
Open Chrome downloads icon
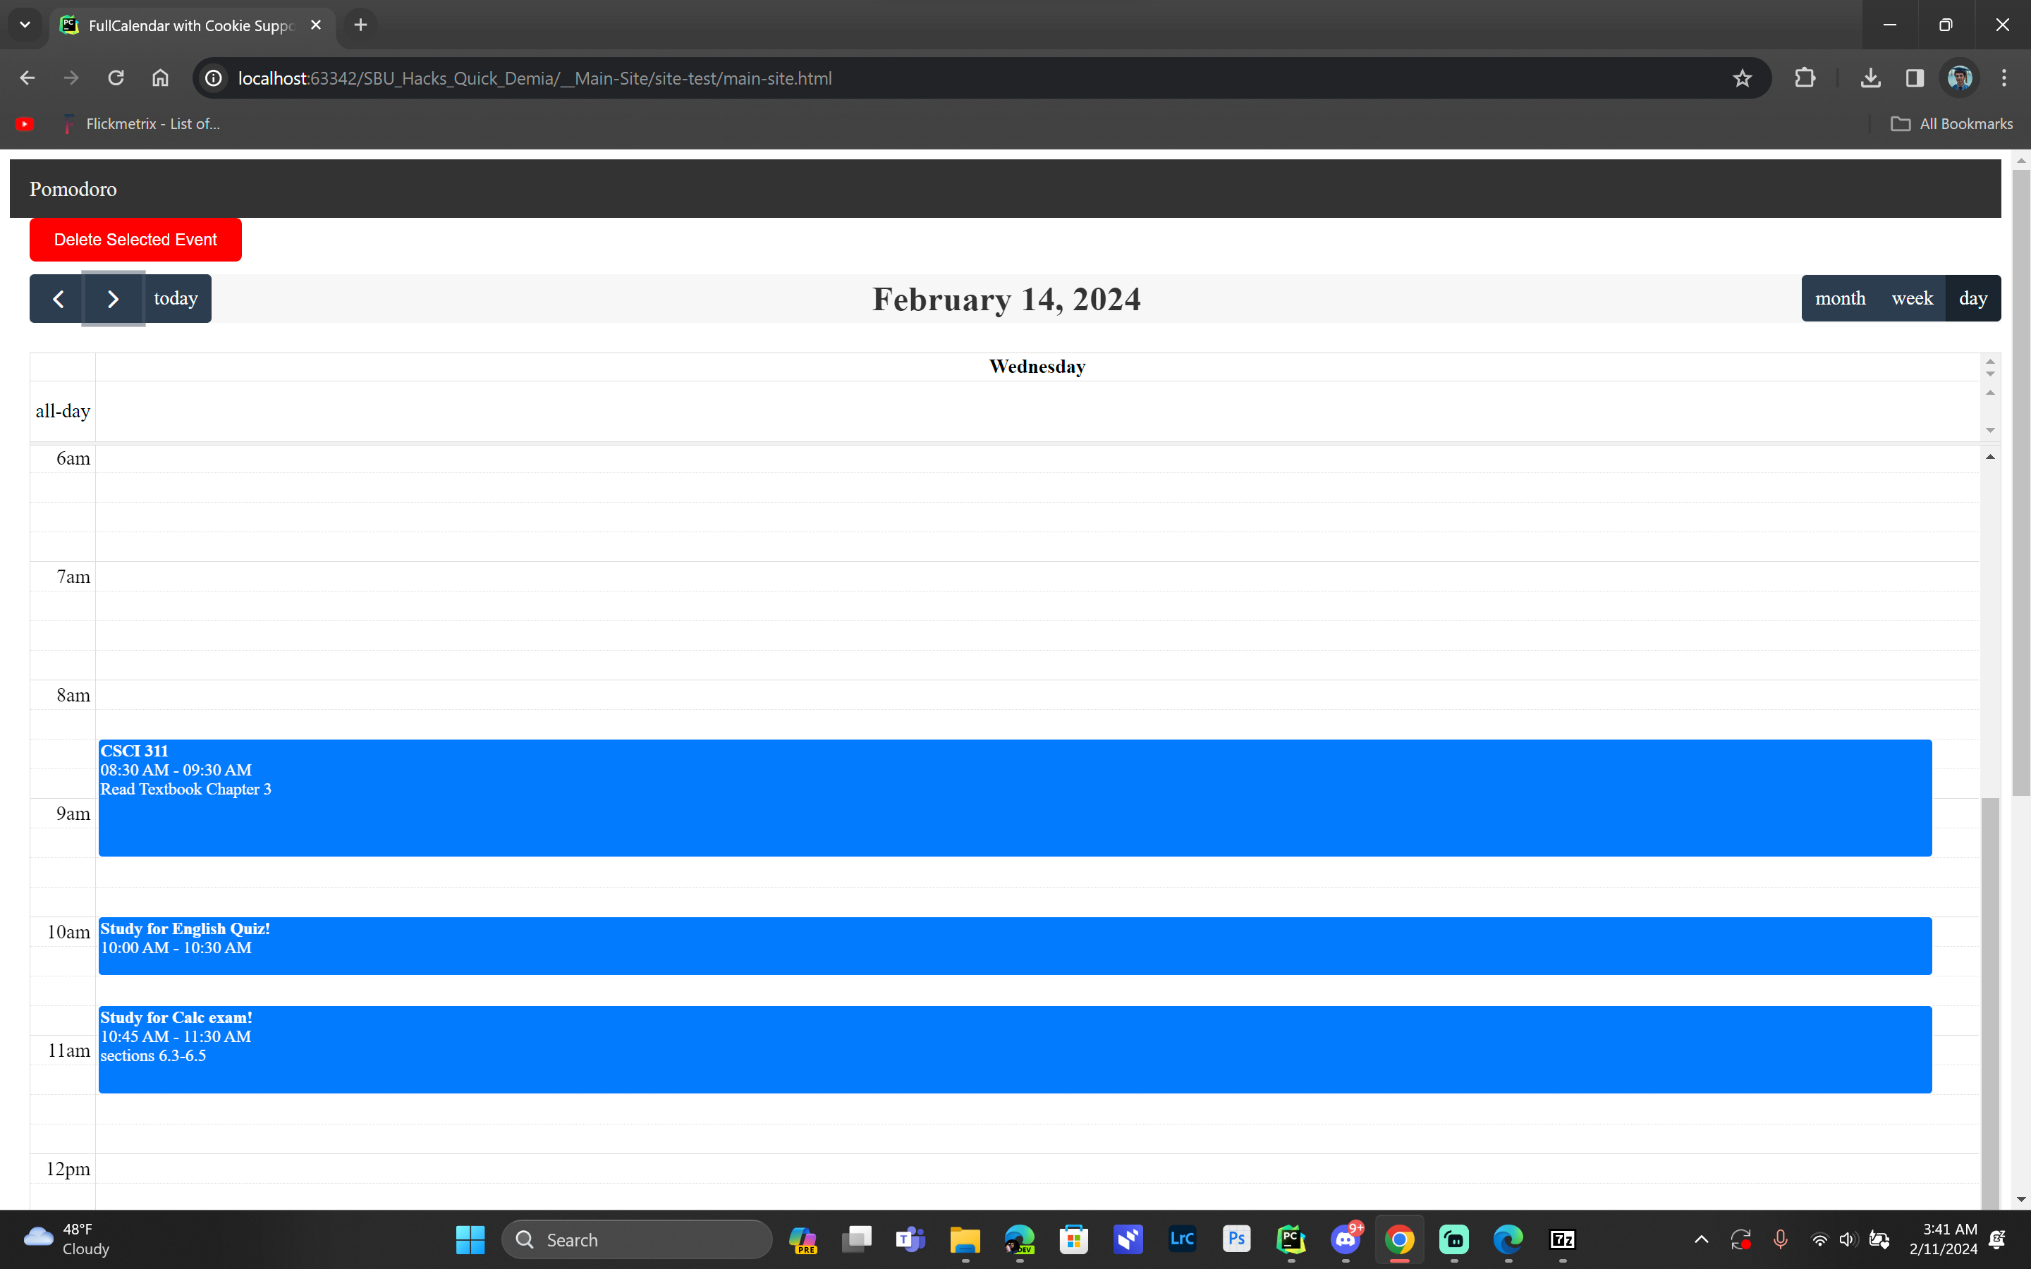click(1870, 78)
